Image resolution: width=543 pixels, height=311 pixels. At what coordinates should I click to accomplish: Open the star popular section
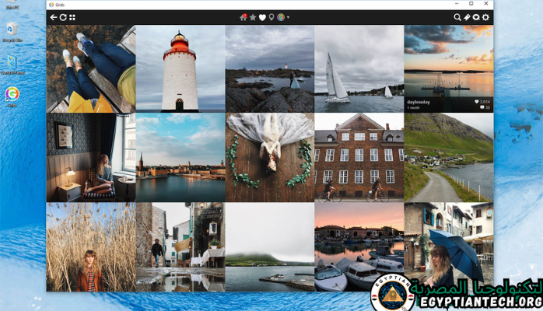click(253, 17)
